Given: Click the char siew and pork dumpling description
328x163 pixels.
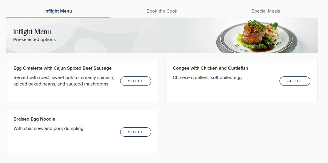Looking at the screenshot, I should tap(48, 128).
